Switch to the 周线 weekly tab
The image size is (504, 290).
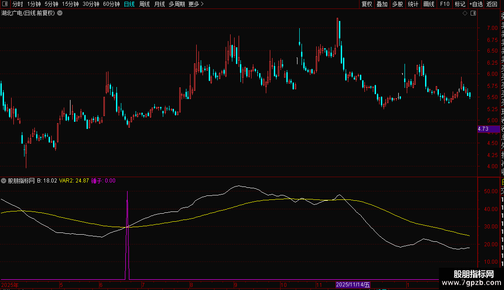tap(145, 4)
